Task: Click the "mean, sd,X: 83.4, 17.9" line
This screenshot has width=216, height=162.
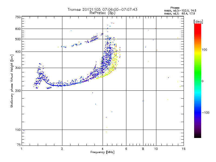Action: (x=180, y=13)
